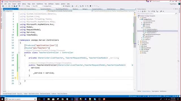The width and height of the screenshot is (181, 101).
Task: Switch to the Startup.cs tab
Action: coord(85,9)
